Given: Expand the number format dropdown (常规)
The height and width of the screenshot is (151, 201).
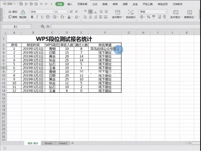Looking at the screenshot, I should pos(166,12).
